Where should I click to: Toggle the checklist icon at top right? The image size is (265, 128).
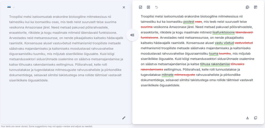click(x=247, y=7)
